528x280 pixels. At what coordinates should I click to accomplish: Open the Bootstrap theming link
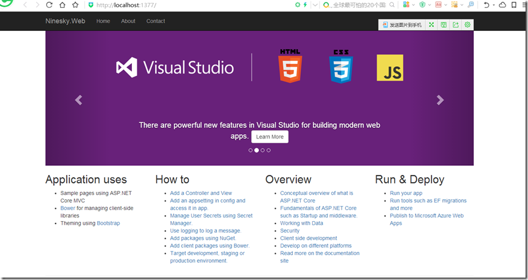(108, 223)
